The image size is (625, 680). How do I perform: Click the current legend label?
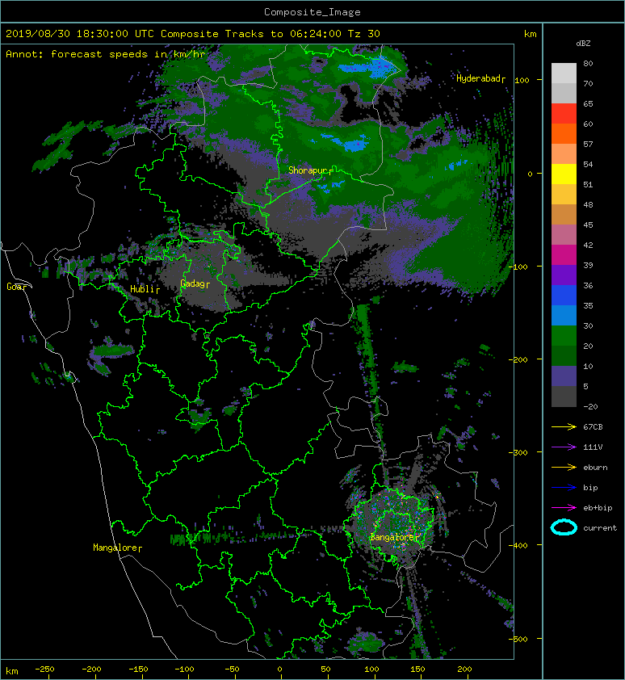(600, 528)
